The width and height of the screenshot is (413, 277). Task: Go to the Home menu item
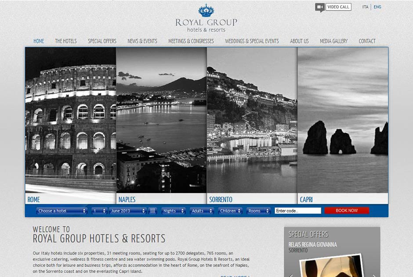39,41
